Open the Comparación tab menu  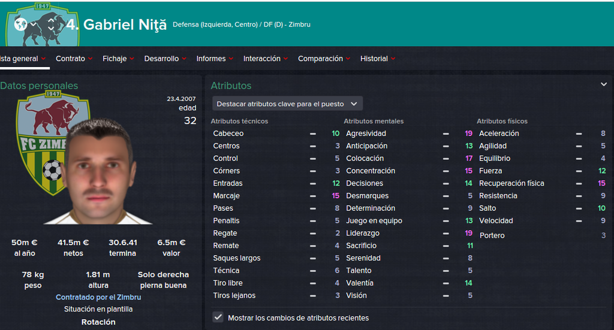pos(324,59)
